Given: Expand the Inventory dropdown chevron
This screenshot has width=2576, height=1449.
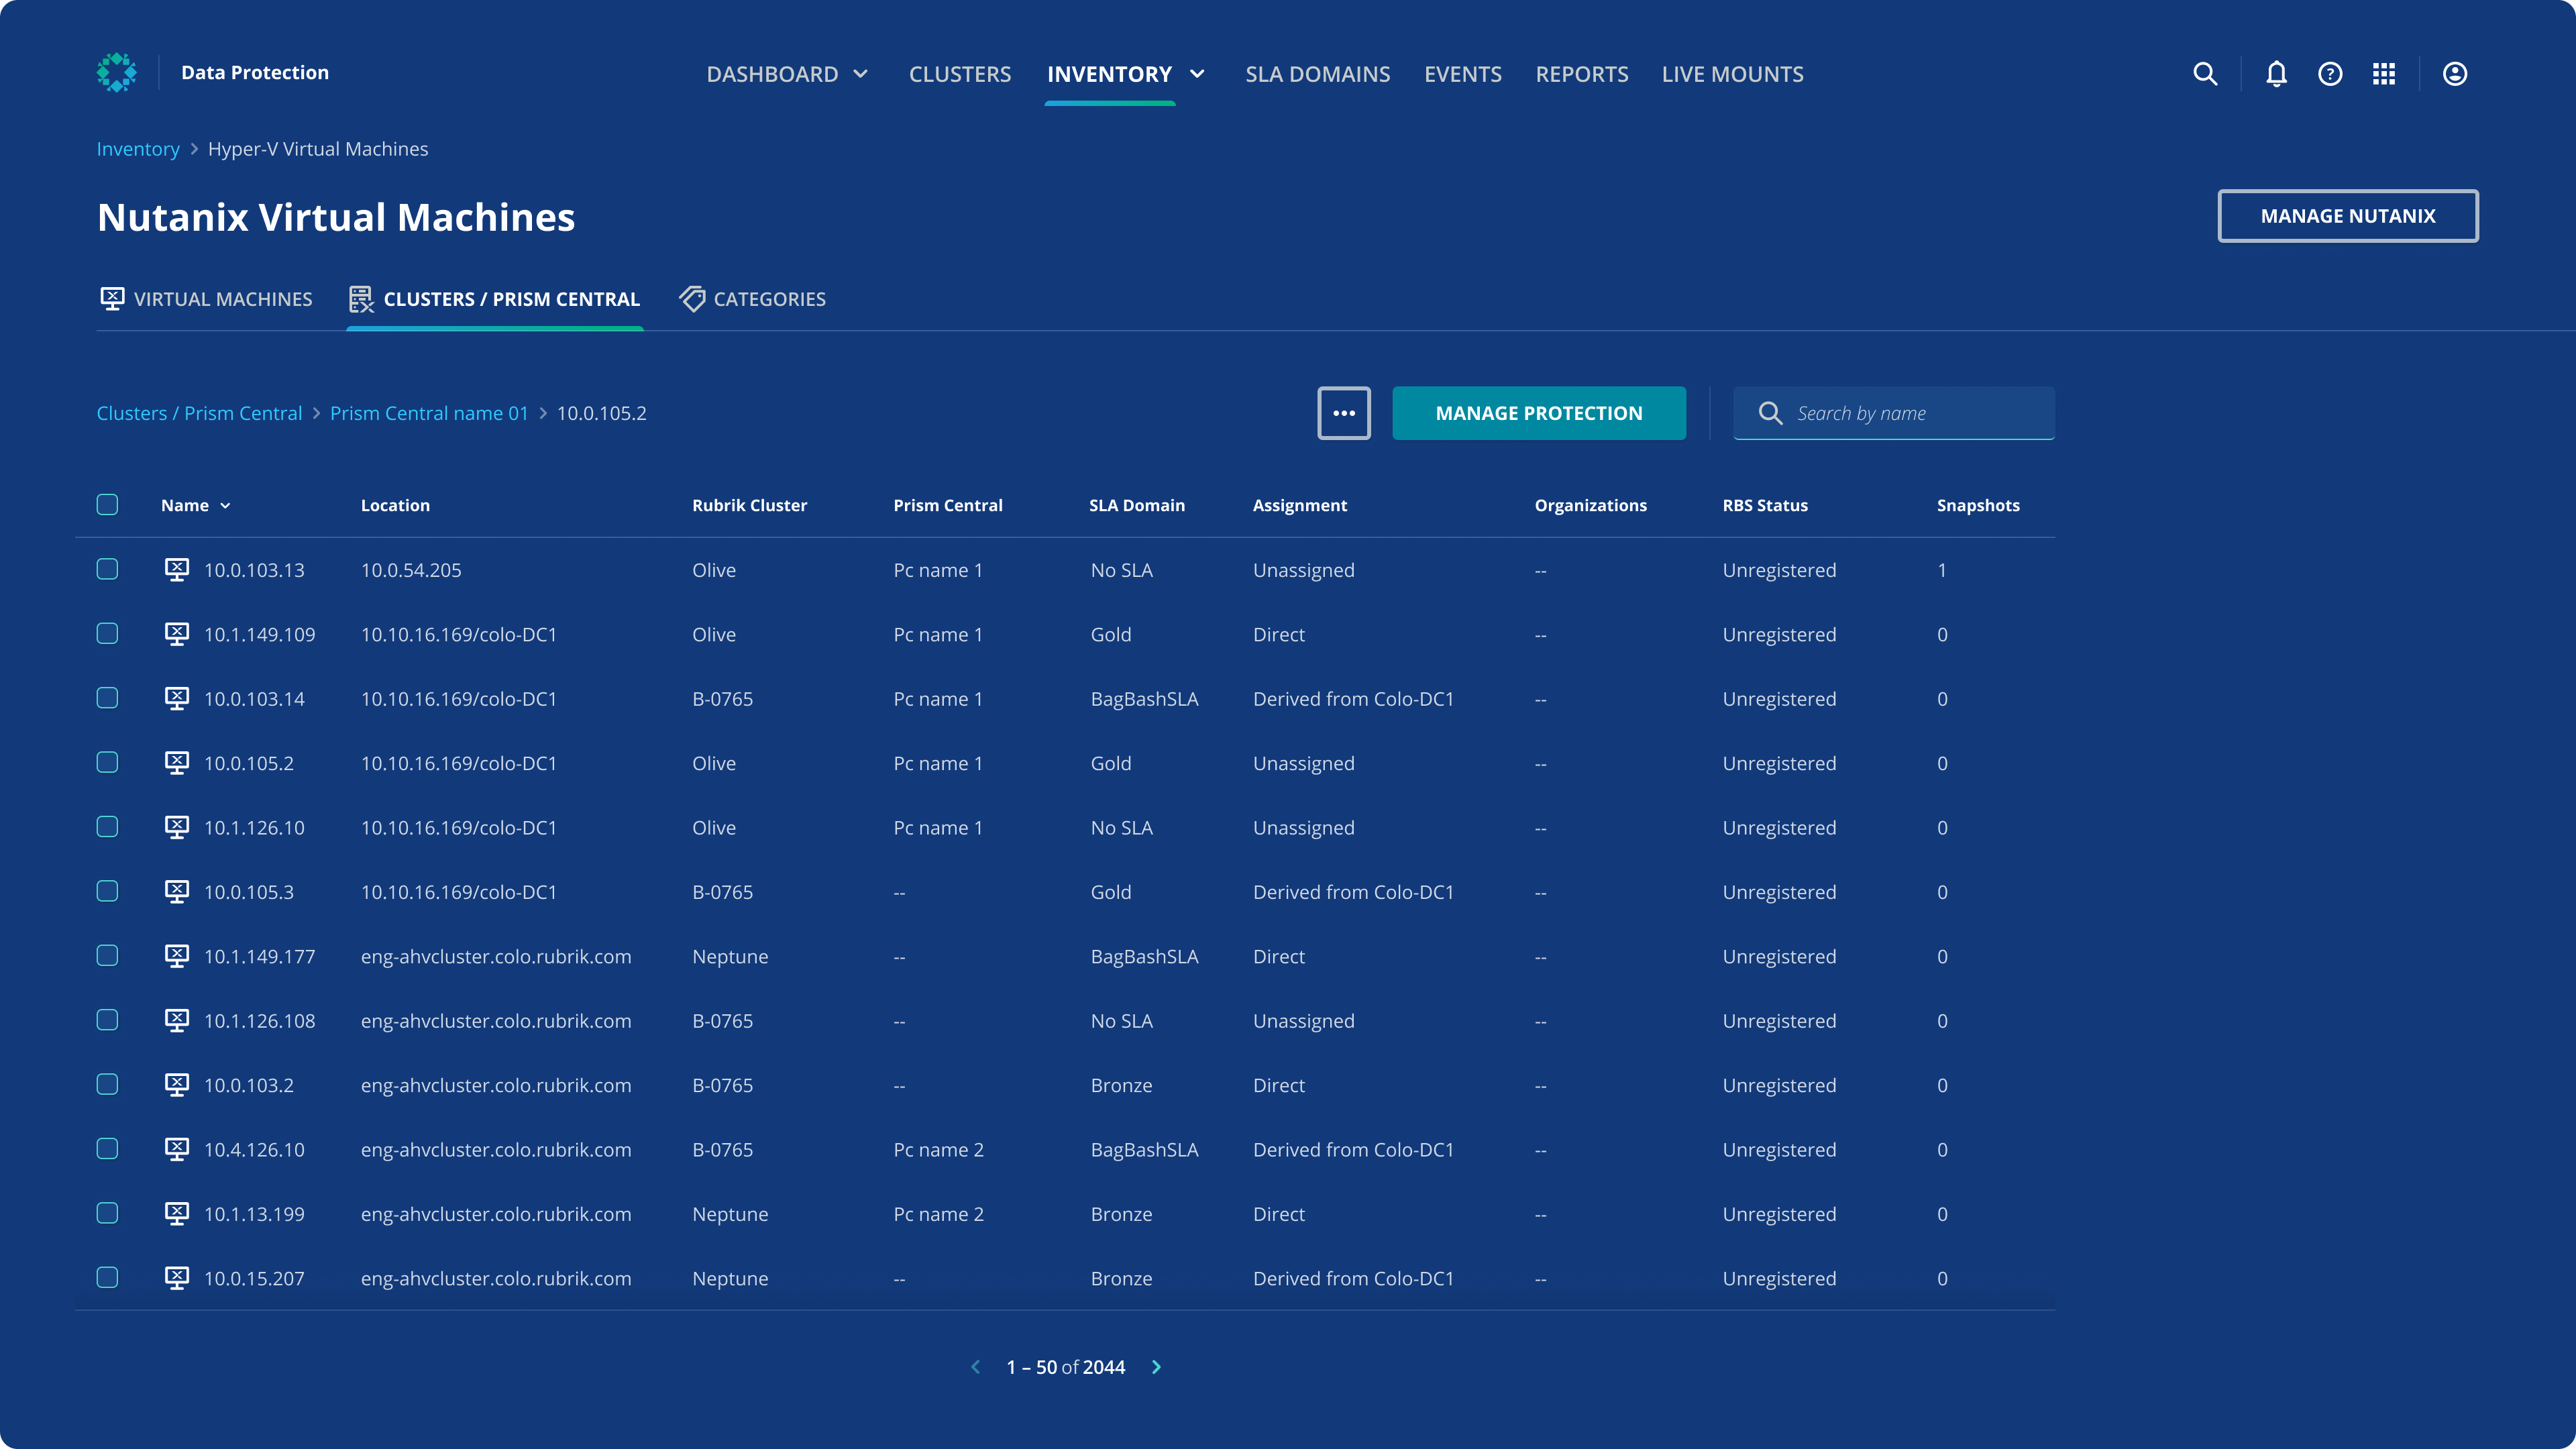Looking at the screenshot, I should click(x=1197, y=74).
